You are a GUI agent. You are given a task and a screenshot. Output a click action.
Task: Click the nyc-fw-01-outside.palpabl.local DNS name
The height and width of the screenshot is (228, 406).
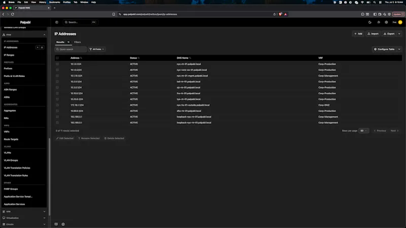[193, 105]
